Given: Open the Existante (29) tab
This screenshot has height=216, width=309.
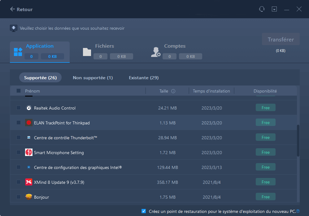Looking at the screenshot, I should [143, 77].
